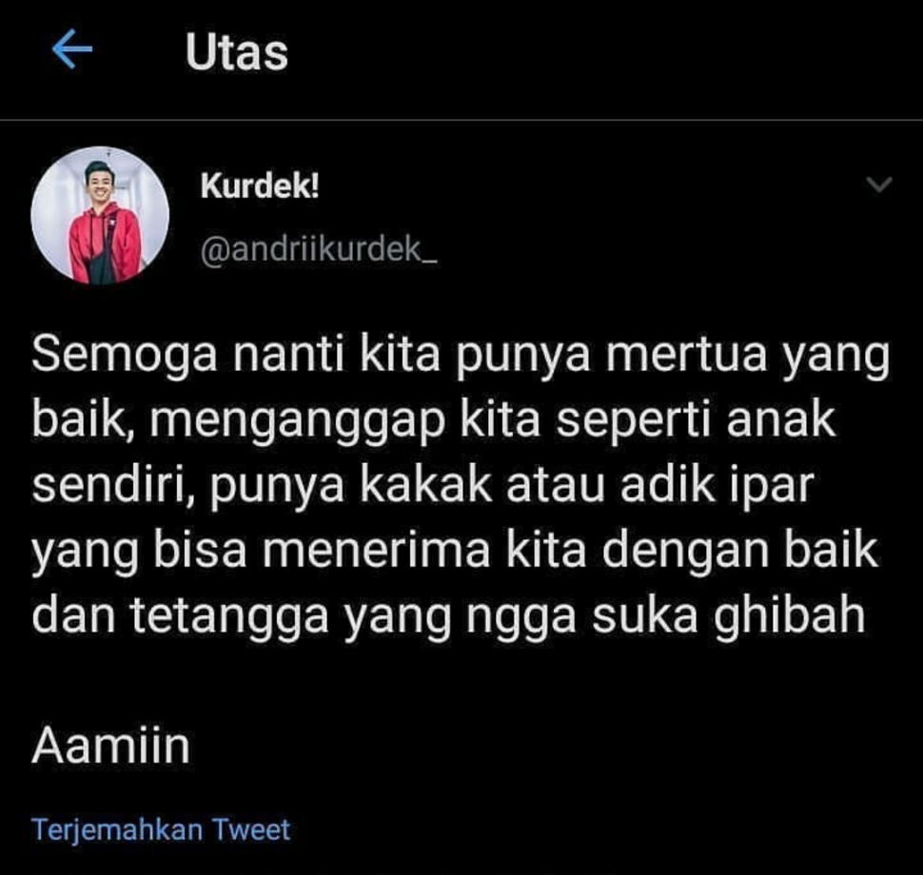
Task: Click the Terjemahkan Tweet link
Action: [161, 829]
